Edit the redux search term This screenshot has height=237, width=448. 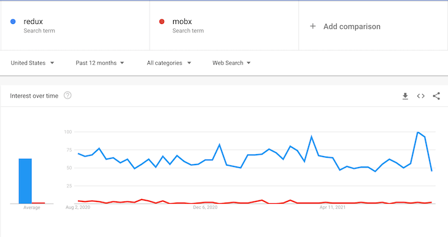coord(33,21)
